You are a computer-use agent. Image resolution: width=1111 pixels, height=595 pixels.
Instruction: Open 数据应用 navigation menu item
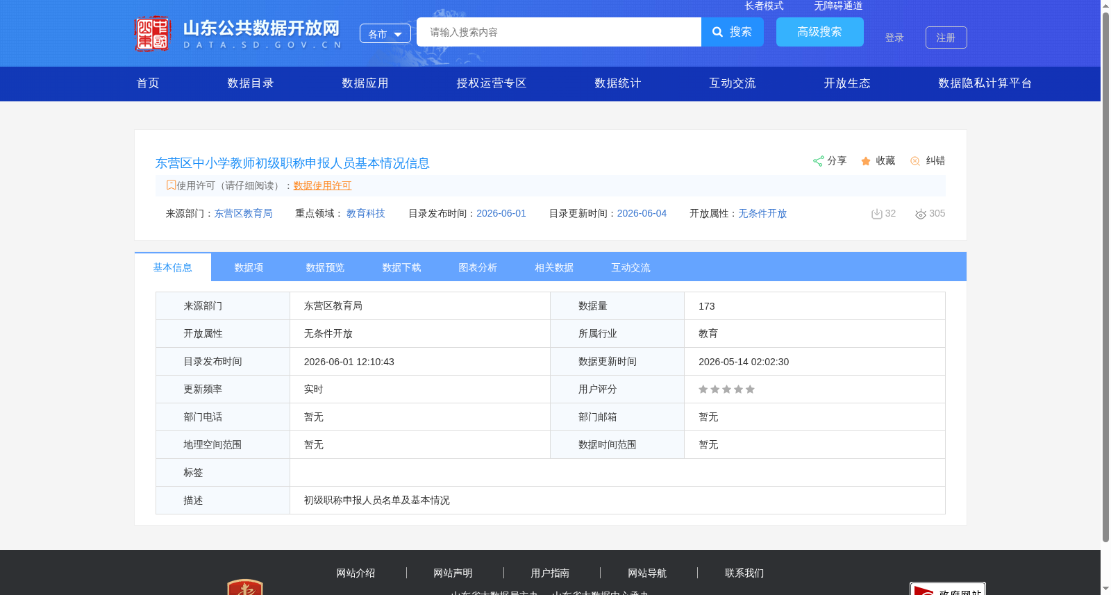(x=365, y=83)
